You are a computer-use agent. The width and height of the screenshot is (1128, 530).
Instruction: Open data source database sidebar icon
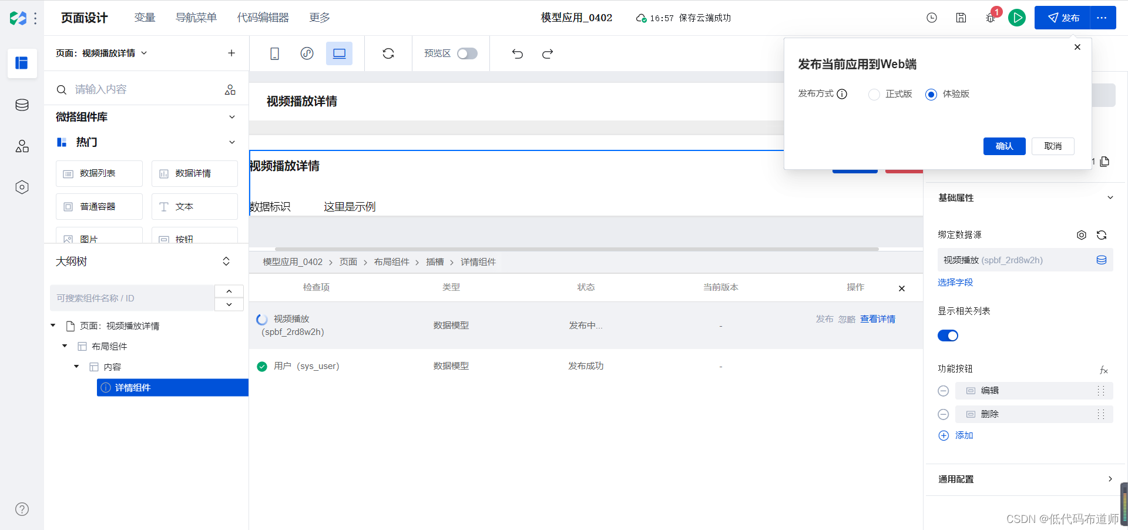[x=22, y=105]
